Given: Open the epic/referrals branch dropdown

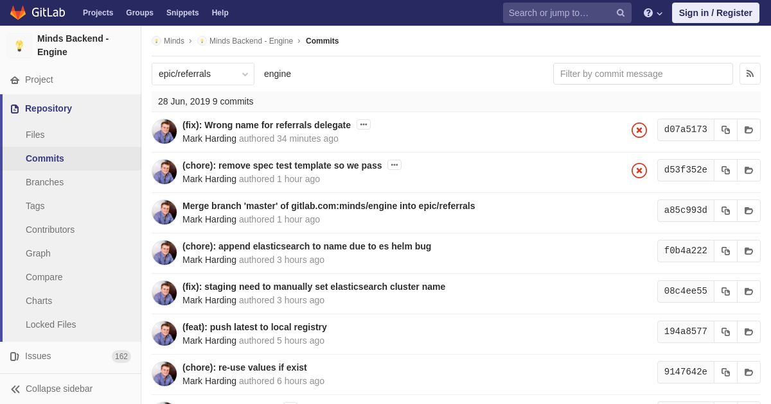Looking at the screenshot, I should pyautogui.click(x=203, y=74).
